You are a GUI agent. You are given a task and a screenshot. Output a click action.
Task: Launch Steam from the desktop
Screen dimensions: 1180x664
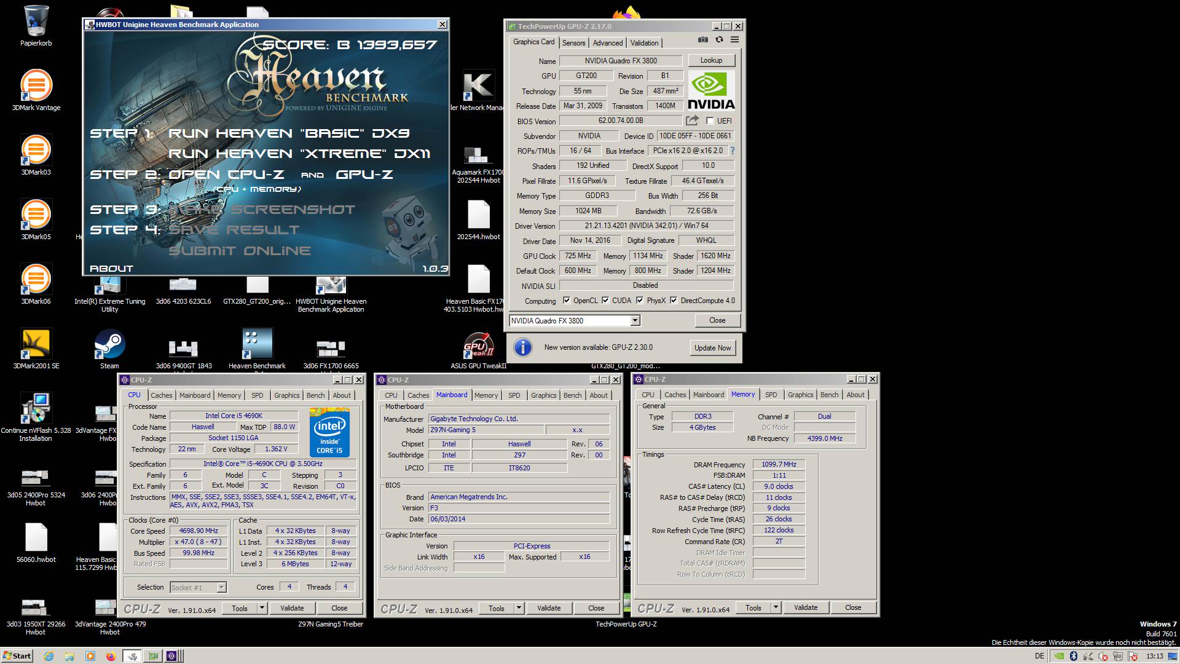(x=109, y=349)
